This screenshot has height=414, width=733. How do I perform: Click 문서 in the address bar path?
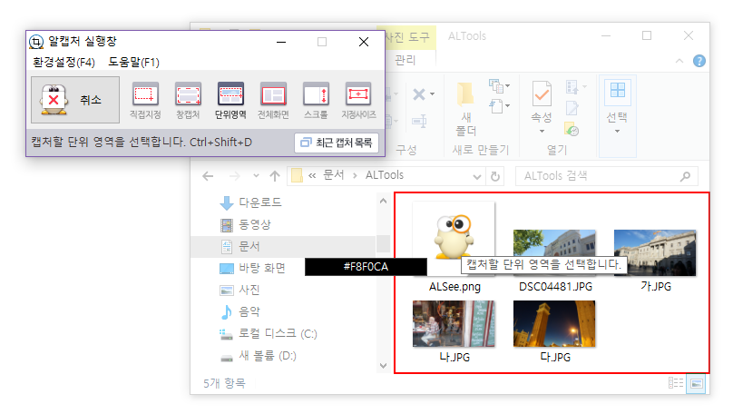pos(333,175)
